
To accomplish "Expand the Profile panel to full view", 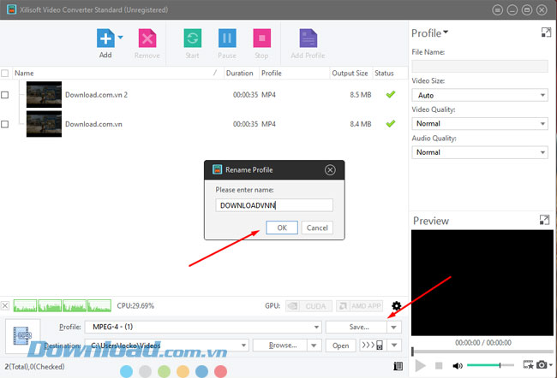I will point(546,32).
